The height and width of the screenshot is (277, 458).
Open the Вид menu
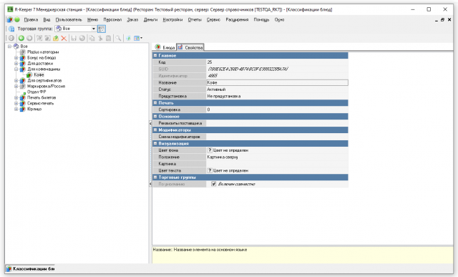pyautogui.click(x=47, y=19)
